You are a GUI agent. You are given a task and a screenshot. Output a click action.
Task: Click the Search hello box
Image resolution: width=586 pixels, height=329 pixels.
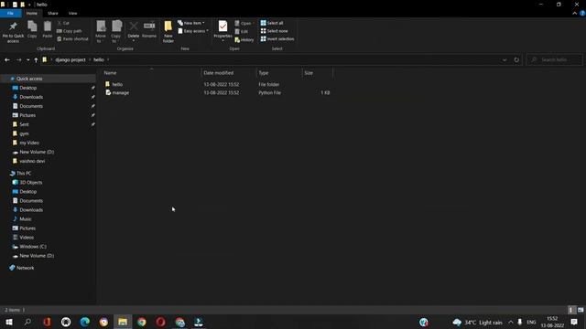coord(555,59)
